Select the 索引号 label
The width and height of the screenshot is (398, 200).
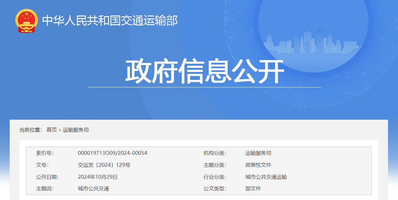45,153
